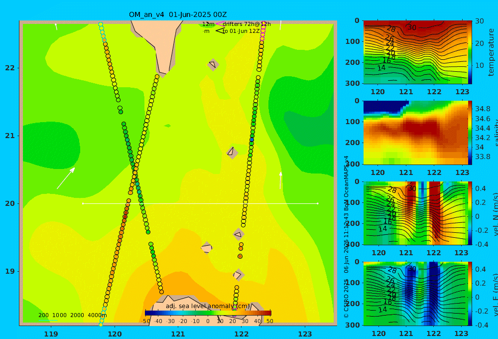Click the temperature colorbar
Viewport: 498px width, 339px height.
pyautogui.click(x=470, y=52)
